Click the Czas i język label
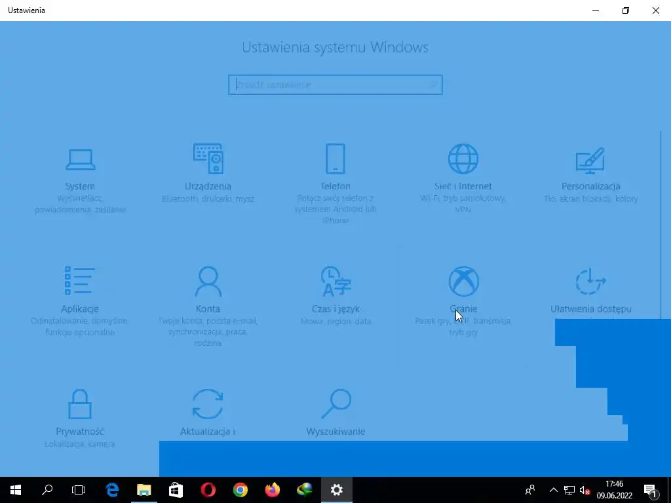 pyautogui.click(x=336, y=309)
